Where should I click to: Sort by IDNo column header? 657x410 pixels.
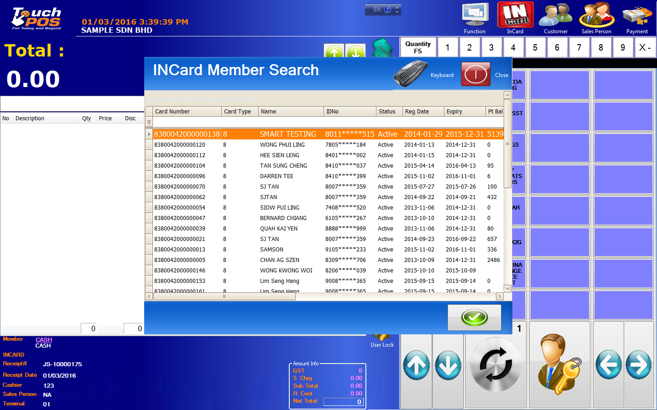tap(349, 112)
